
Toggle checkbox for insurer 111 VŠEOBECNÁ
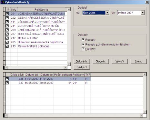(7, 22)
